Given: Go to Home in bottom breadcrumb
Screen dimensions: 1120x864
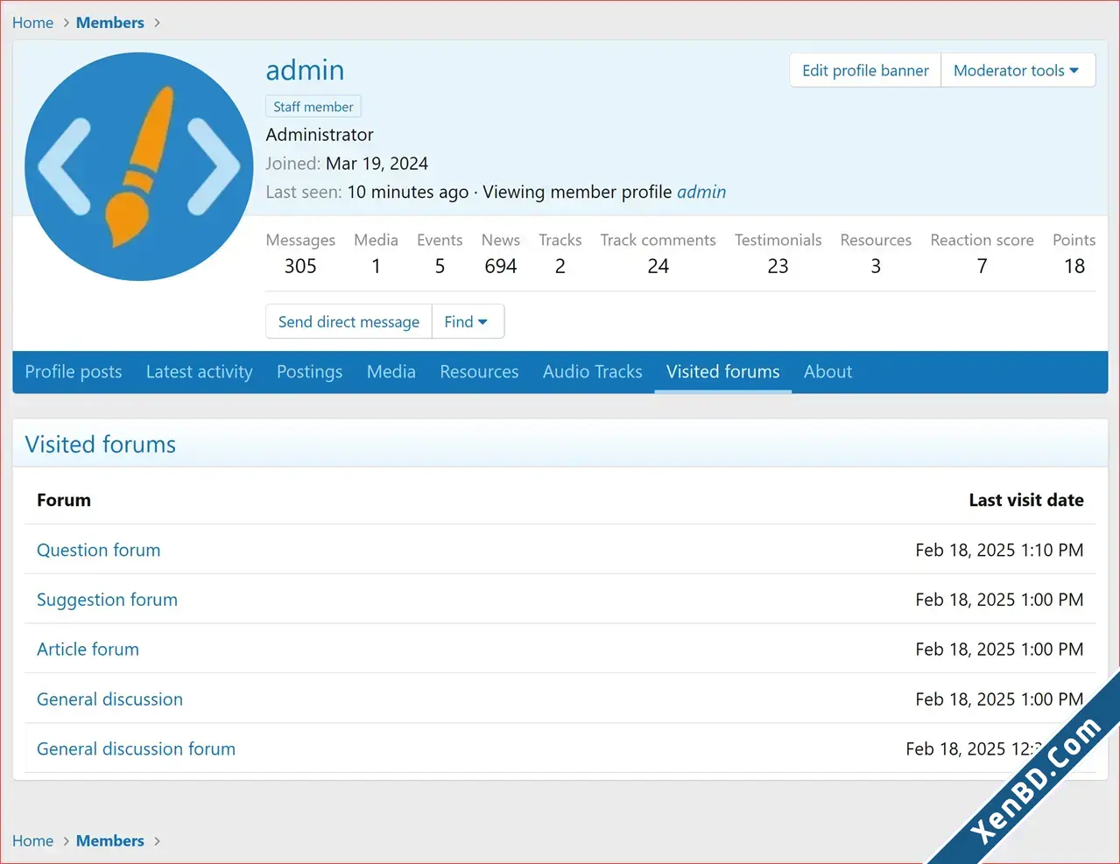Looking at the screenshot, I should [x=33, y=841].
